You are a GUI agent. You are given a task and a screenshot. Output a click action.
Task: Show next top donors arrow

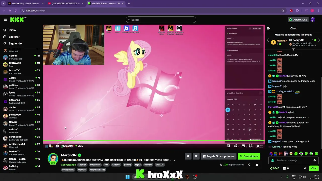click(x=319, y=40)
